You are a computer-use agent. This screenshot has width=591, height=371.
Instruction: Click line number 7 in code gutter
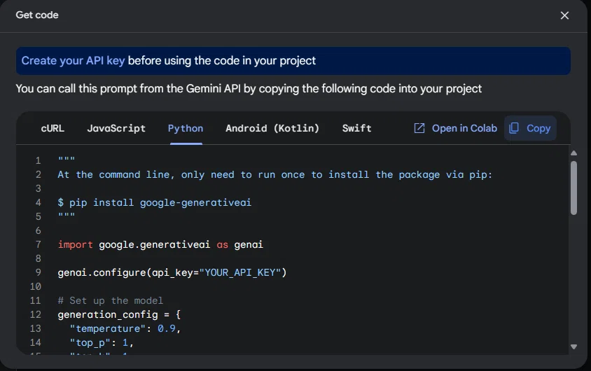coord(38,245)
